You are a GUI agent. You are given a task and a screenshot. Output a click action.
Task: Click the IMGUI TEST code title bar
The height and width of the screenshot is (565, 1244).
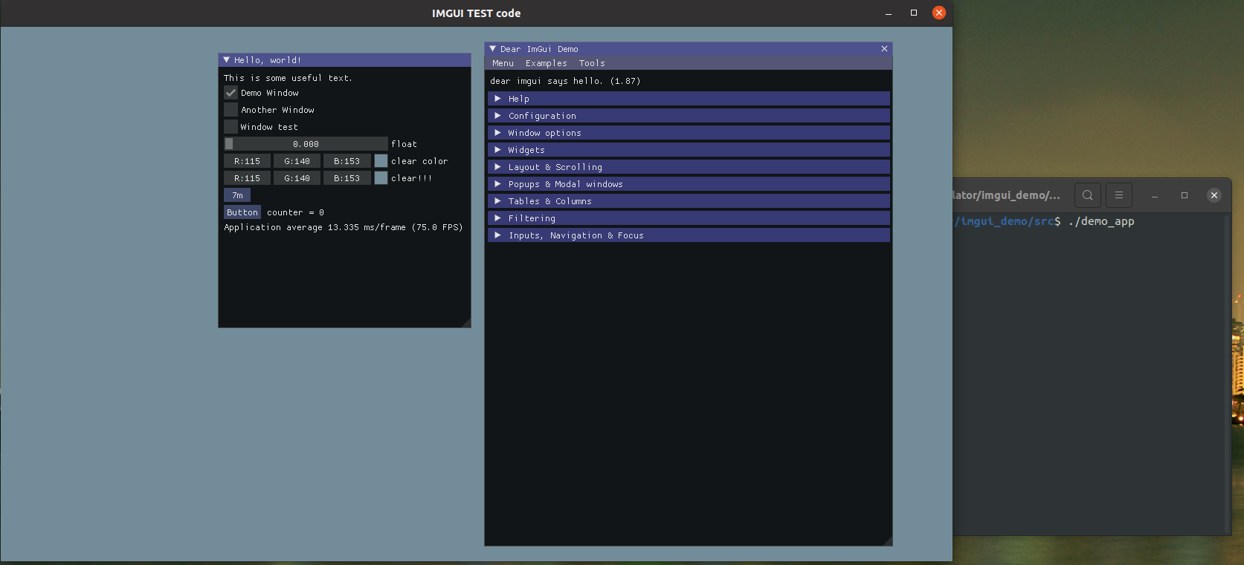476,13
